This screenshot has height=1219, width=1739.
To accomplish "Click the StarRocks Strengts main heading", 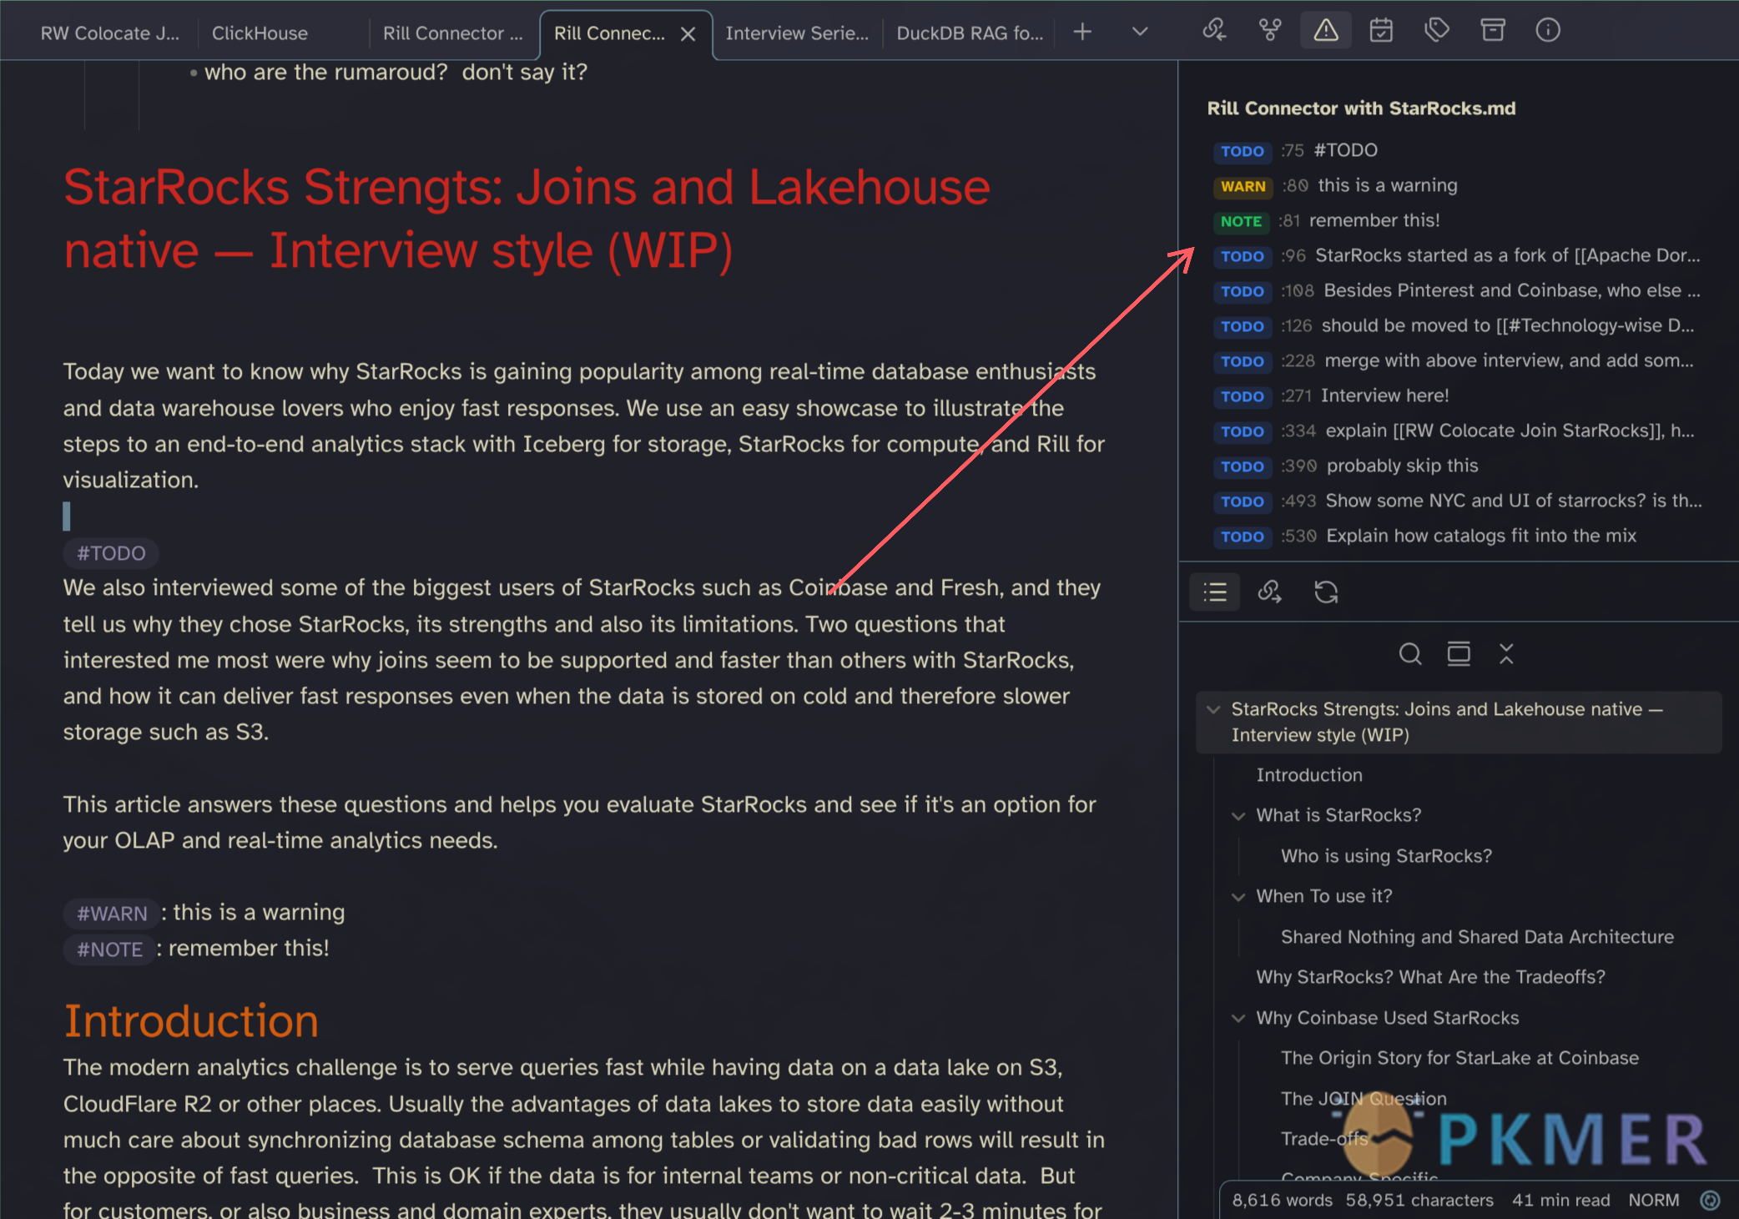I will pos(527,219).
